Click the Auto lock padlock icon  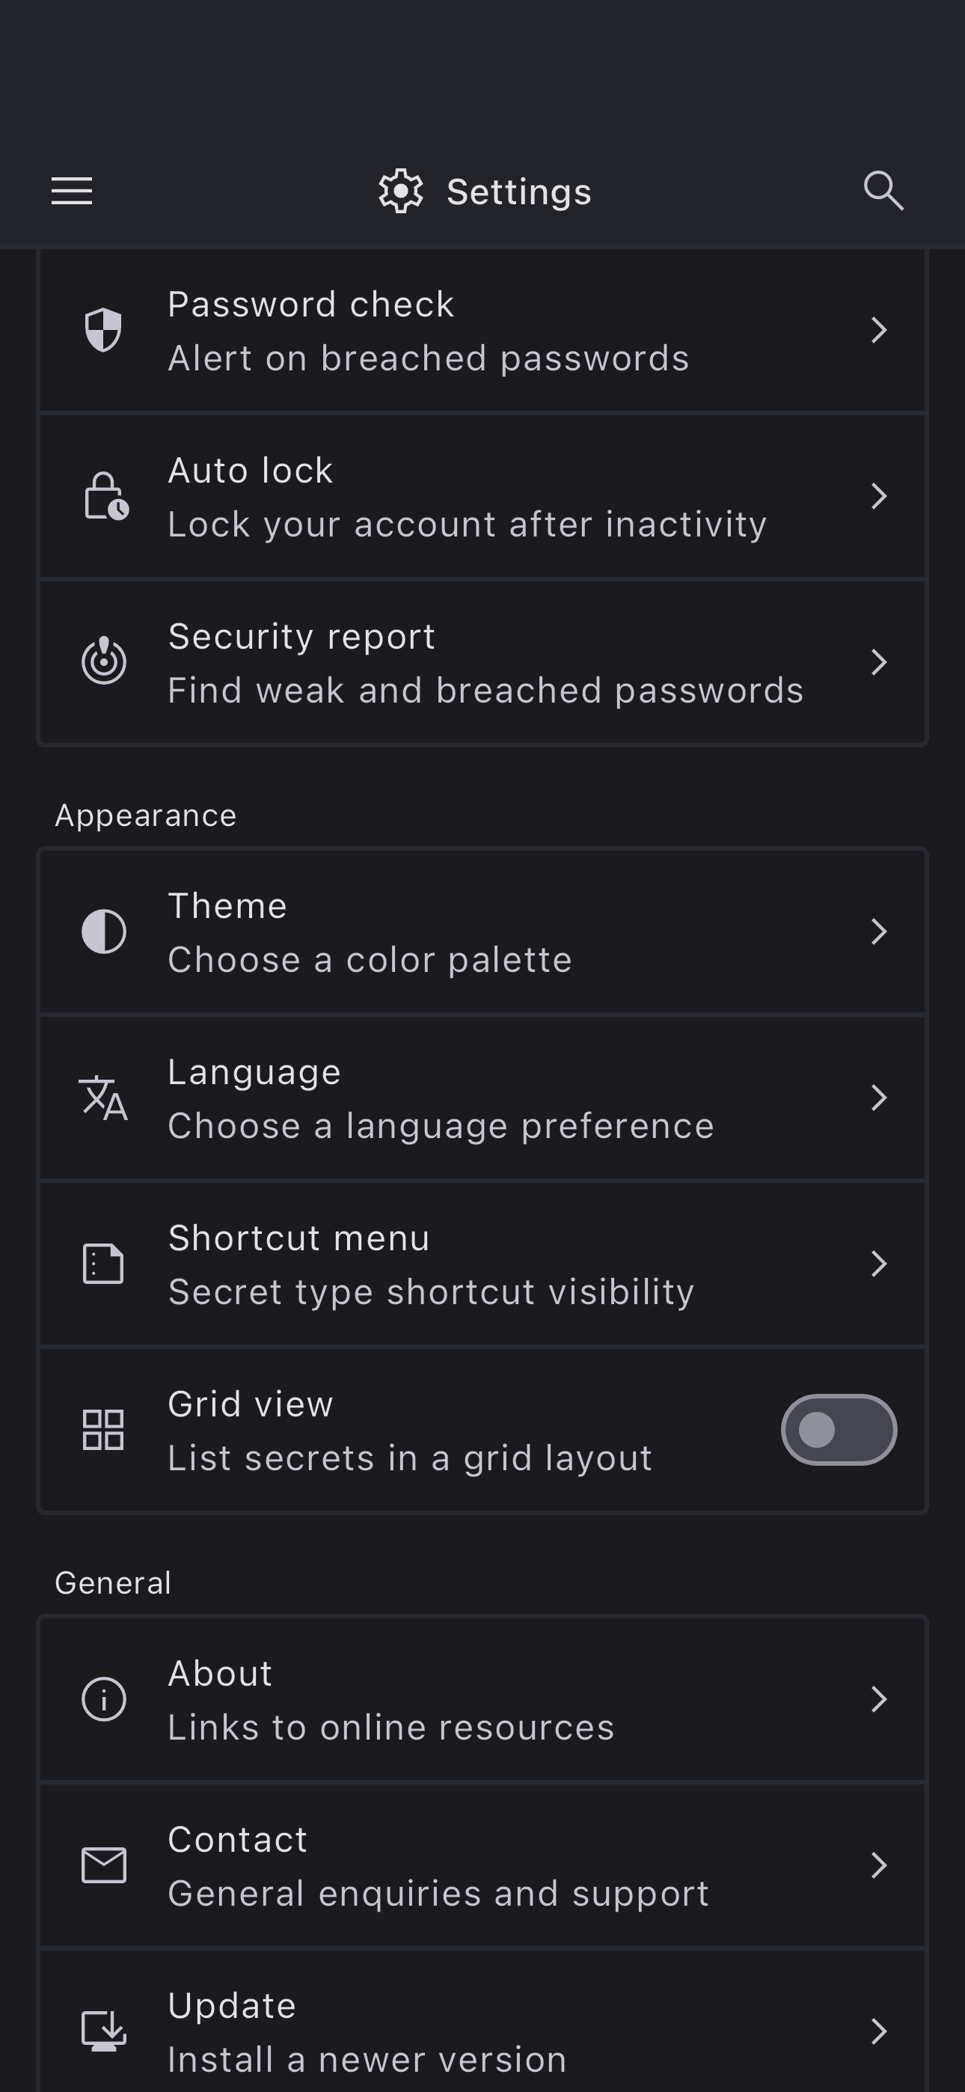pyautogui.click(x=105, y=496)
